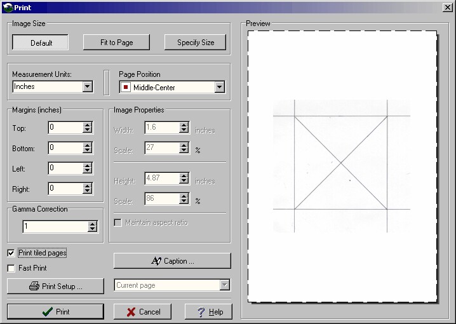Viewport: 456px width, 324px height.
Task: Click the Right margin input field
Action: (x=65, y=189)
